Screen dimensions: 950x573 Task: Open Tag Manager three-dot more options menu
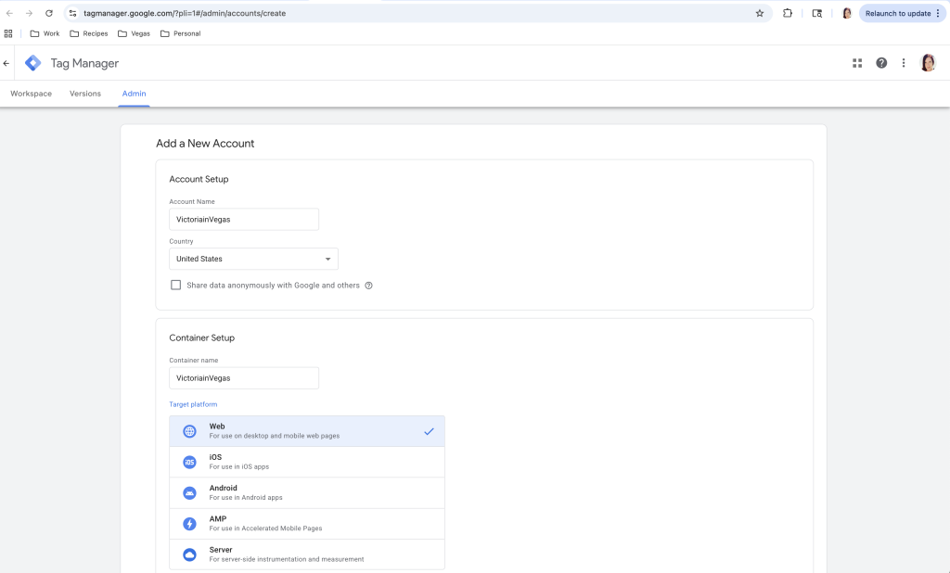pos(904,63)
